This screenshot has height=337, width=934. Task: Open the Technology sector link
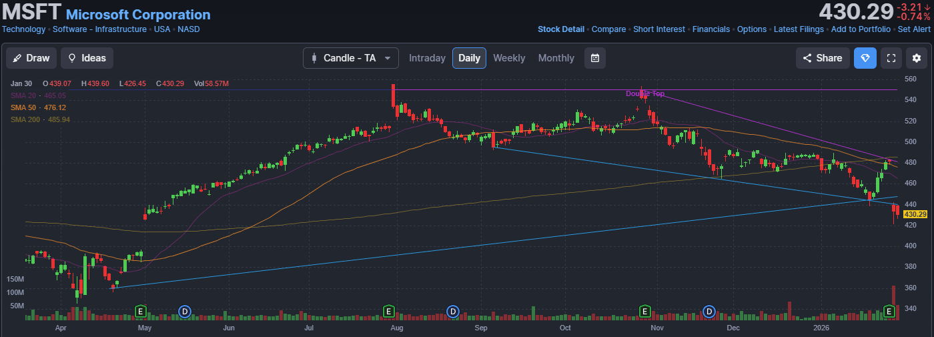click(24, 29)
